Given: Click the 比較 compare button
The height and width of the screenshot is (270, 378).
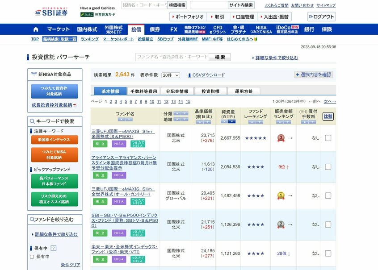Looking at the screenshot, I should tap(328, 116).
